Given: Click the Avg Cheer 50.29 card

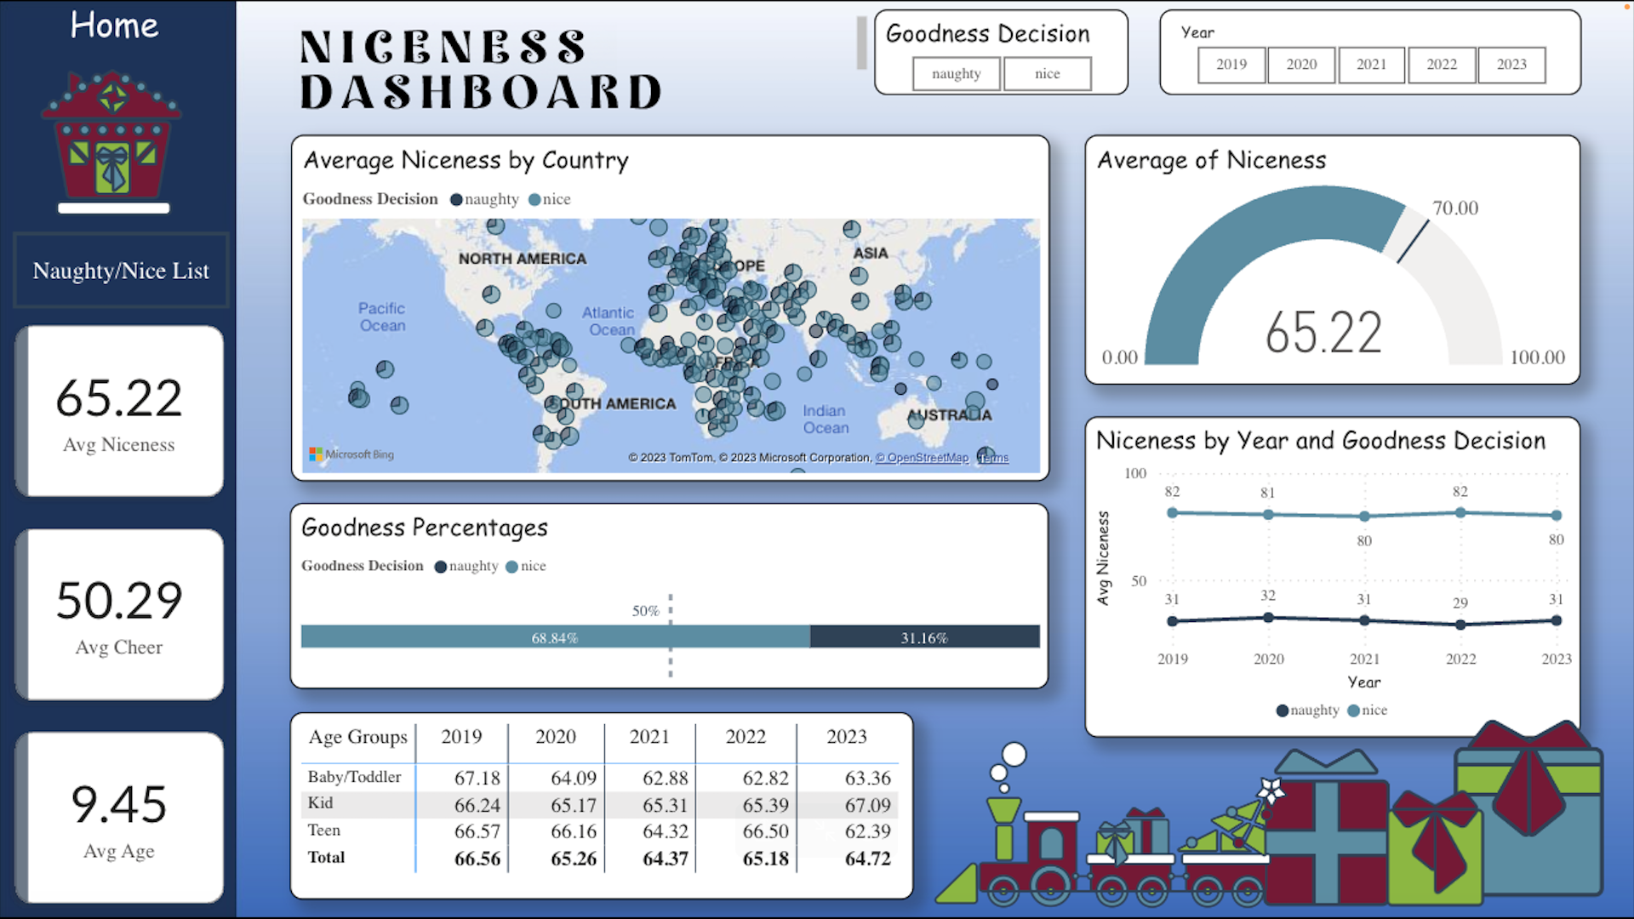Looking at the screenshot, I should 119,614.
